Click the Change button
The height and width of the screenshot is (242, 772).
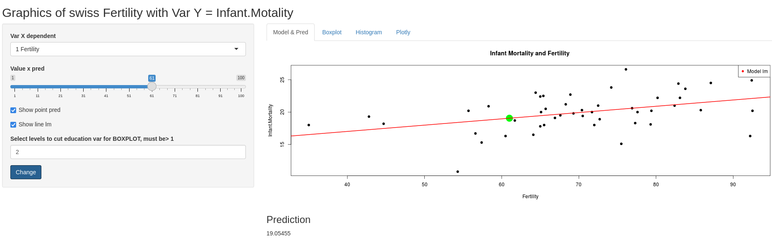click(26, 172)
